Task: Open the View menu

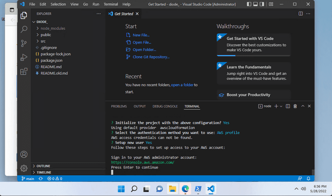Action: tap(74, 4)
